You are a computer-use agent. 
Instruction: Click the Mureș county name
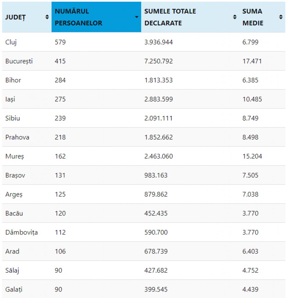click(x=15, y=156)
